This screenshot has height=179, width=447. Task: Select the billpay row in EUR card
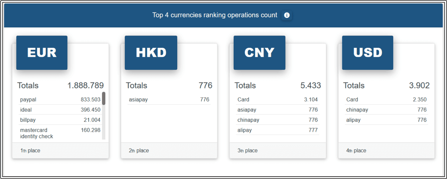[60, 120]
